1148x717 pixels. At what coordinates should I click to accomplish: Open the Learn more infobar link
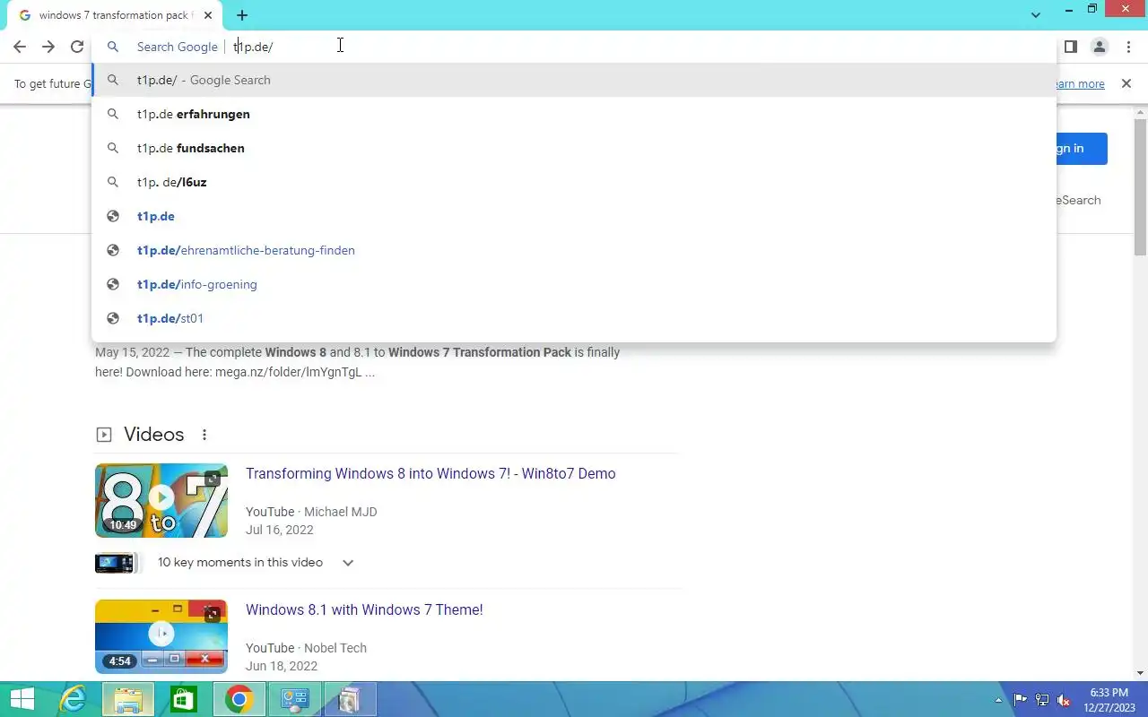pyautogui.click(x=1080, y=83)
